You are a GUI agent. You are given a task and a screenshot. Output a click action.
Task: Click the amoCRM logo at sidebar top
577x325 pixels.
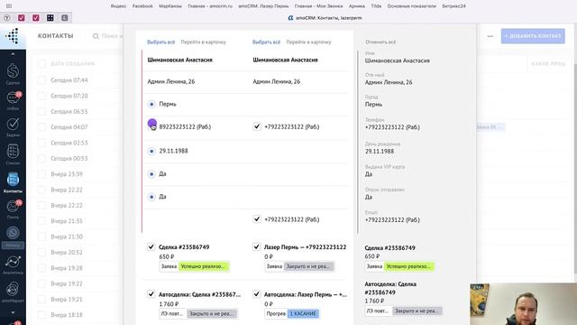click(x=13, y=36)
